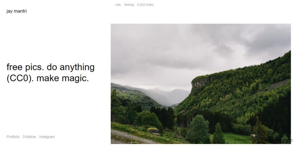Image resolution: width=296 pixels, height=146 pixels.
Task: Open the mountain valley photo
Action: tap(201, 84)
